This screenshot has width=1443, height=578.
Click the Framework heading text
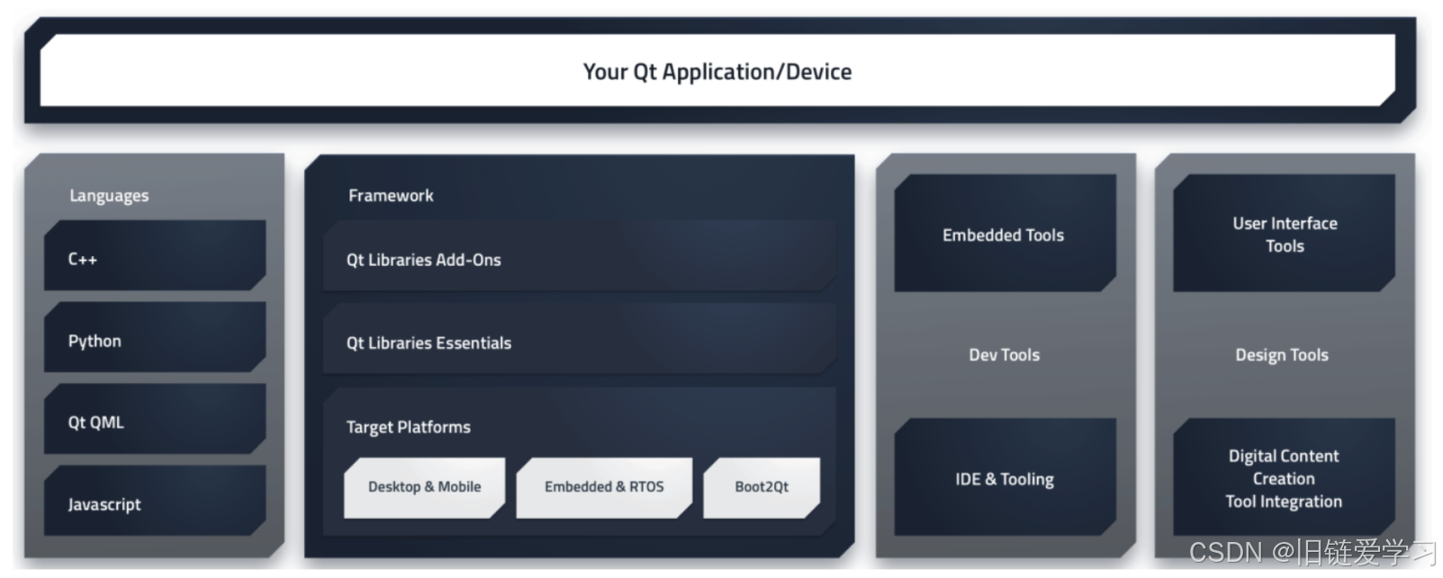[x=391, y=195]
